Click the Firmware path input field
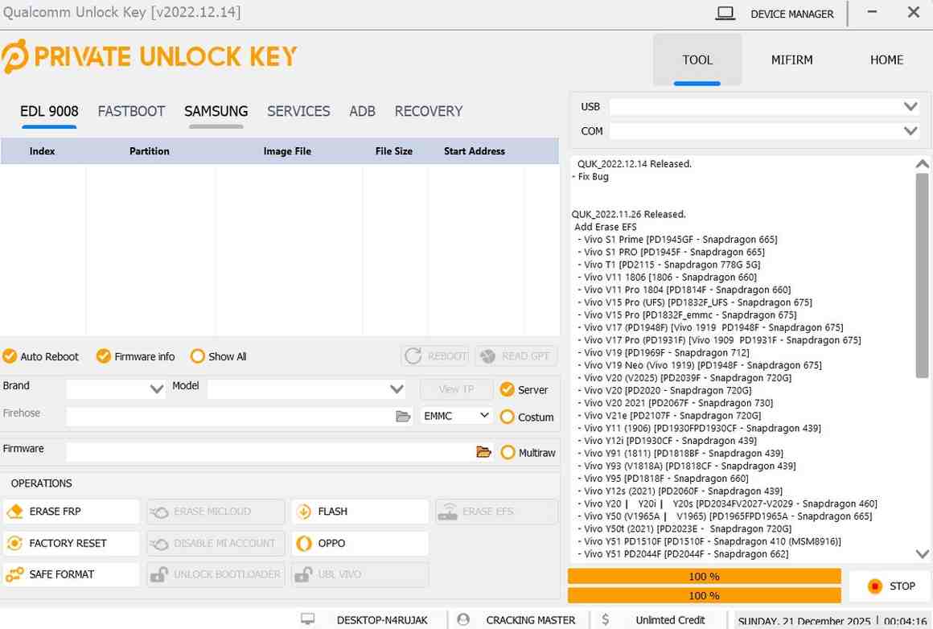Viewport: 933px width, 629px height. pos(271,452)
